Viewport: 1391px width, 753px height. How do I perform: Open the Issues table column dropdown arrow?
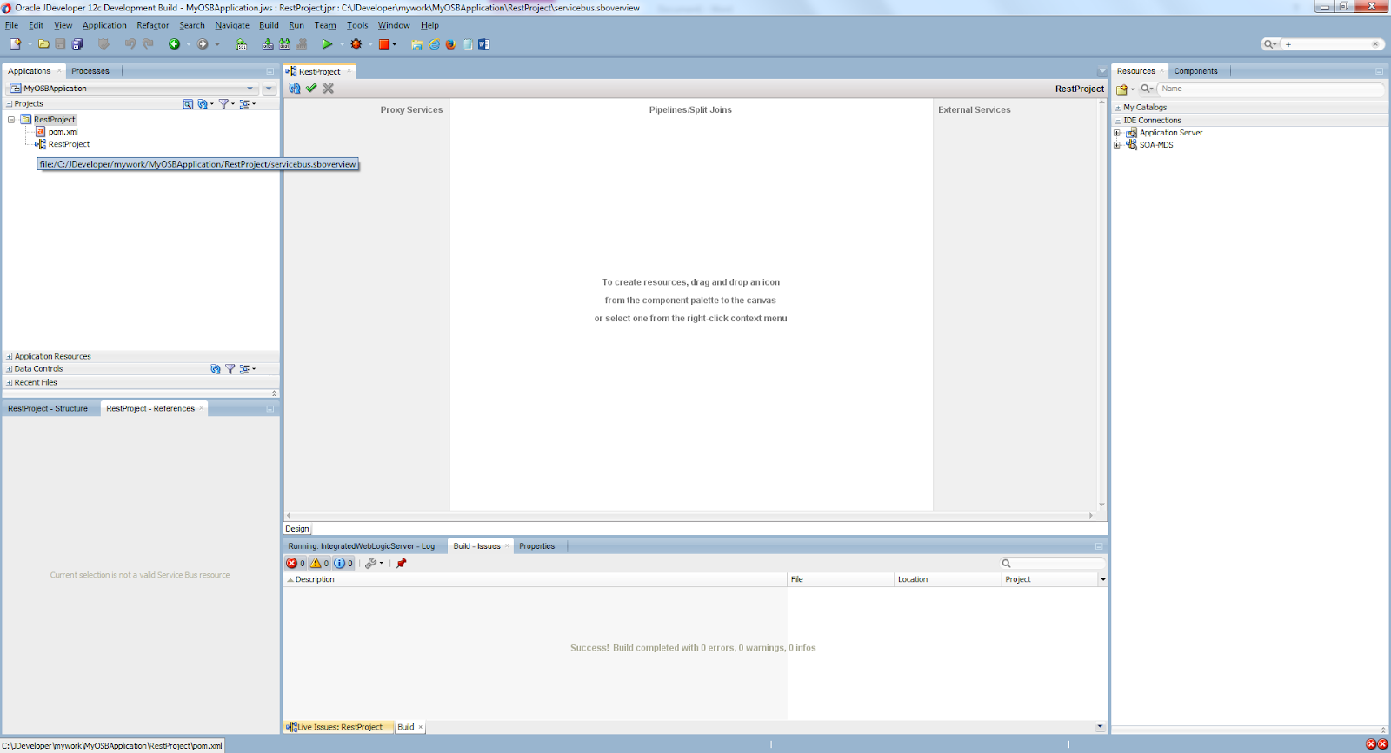pos(1102,579)
